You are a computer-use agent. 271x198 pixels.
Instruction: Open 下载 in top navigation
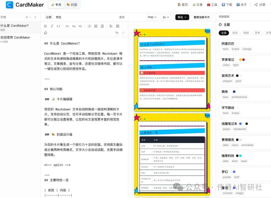point(227,5)
